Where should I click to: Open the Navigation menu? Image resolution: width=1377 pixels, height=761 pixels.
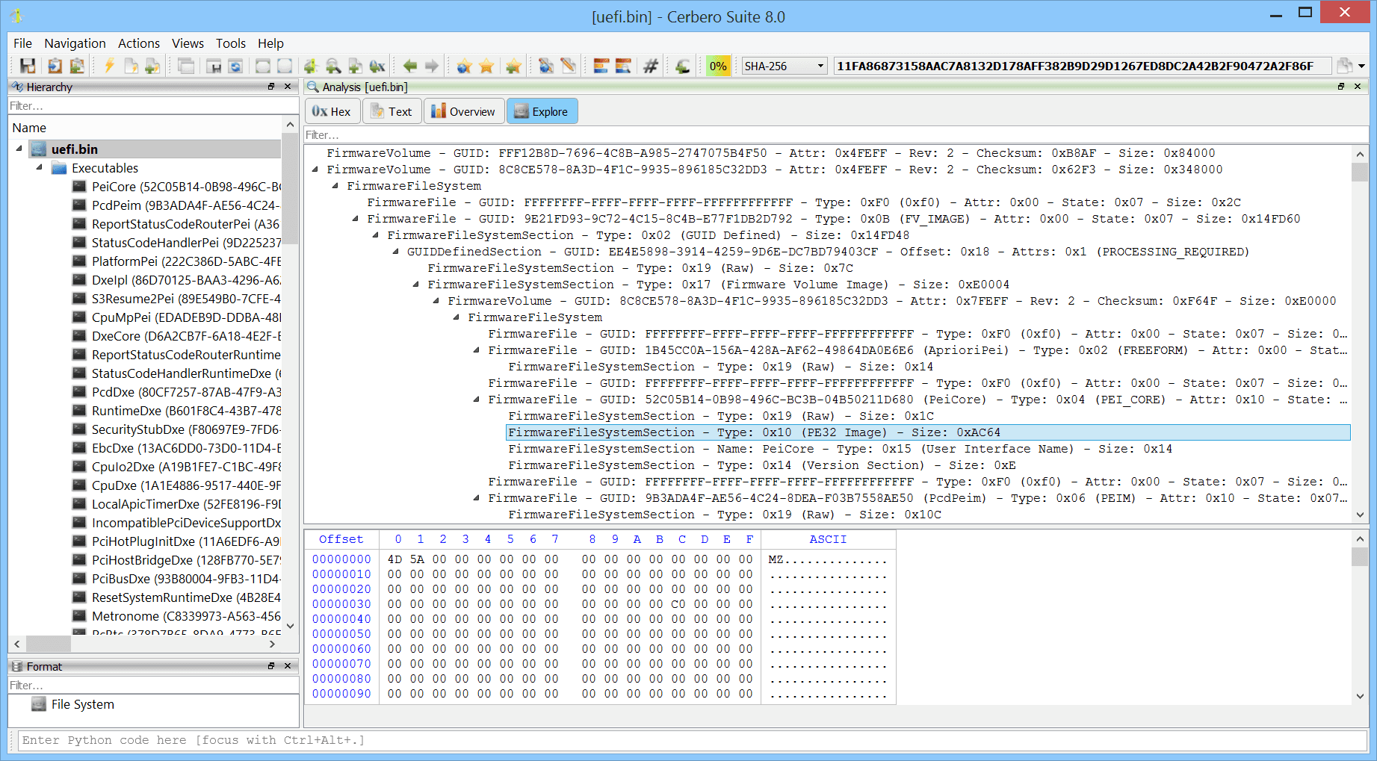(x=75, y=43)
